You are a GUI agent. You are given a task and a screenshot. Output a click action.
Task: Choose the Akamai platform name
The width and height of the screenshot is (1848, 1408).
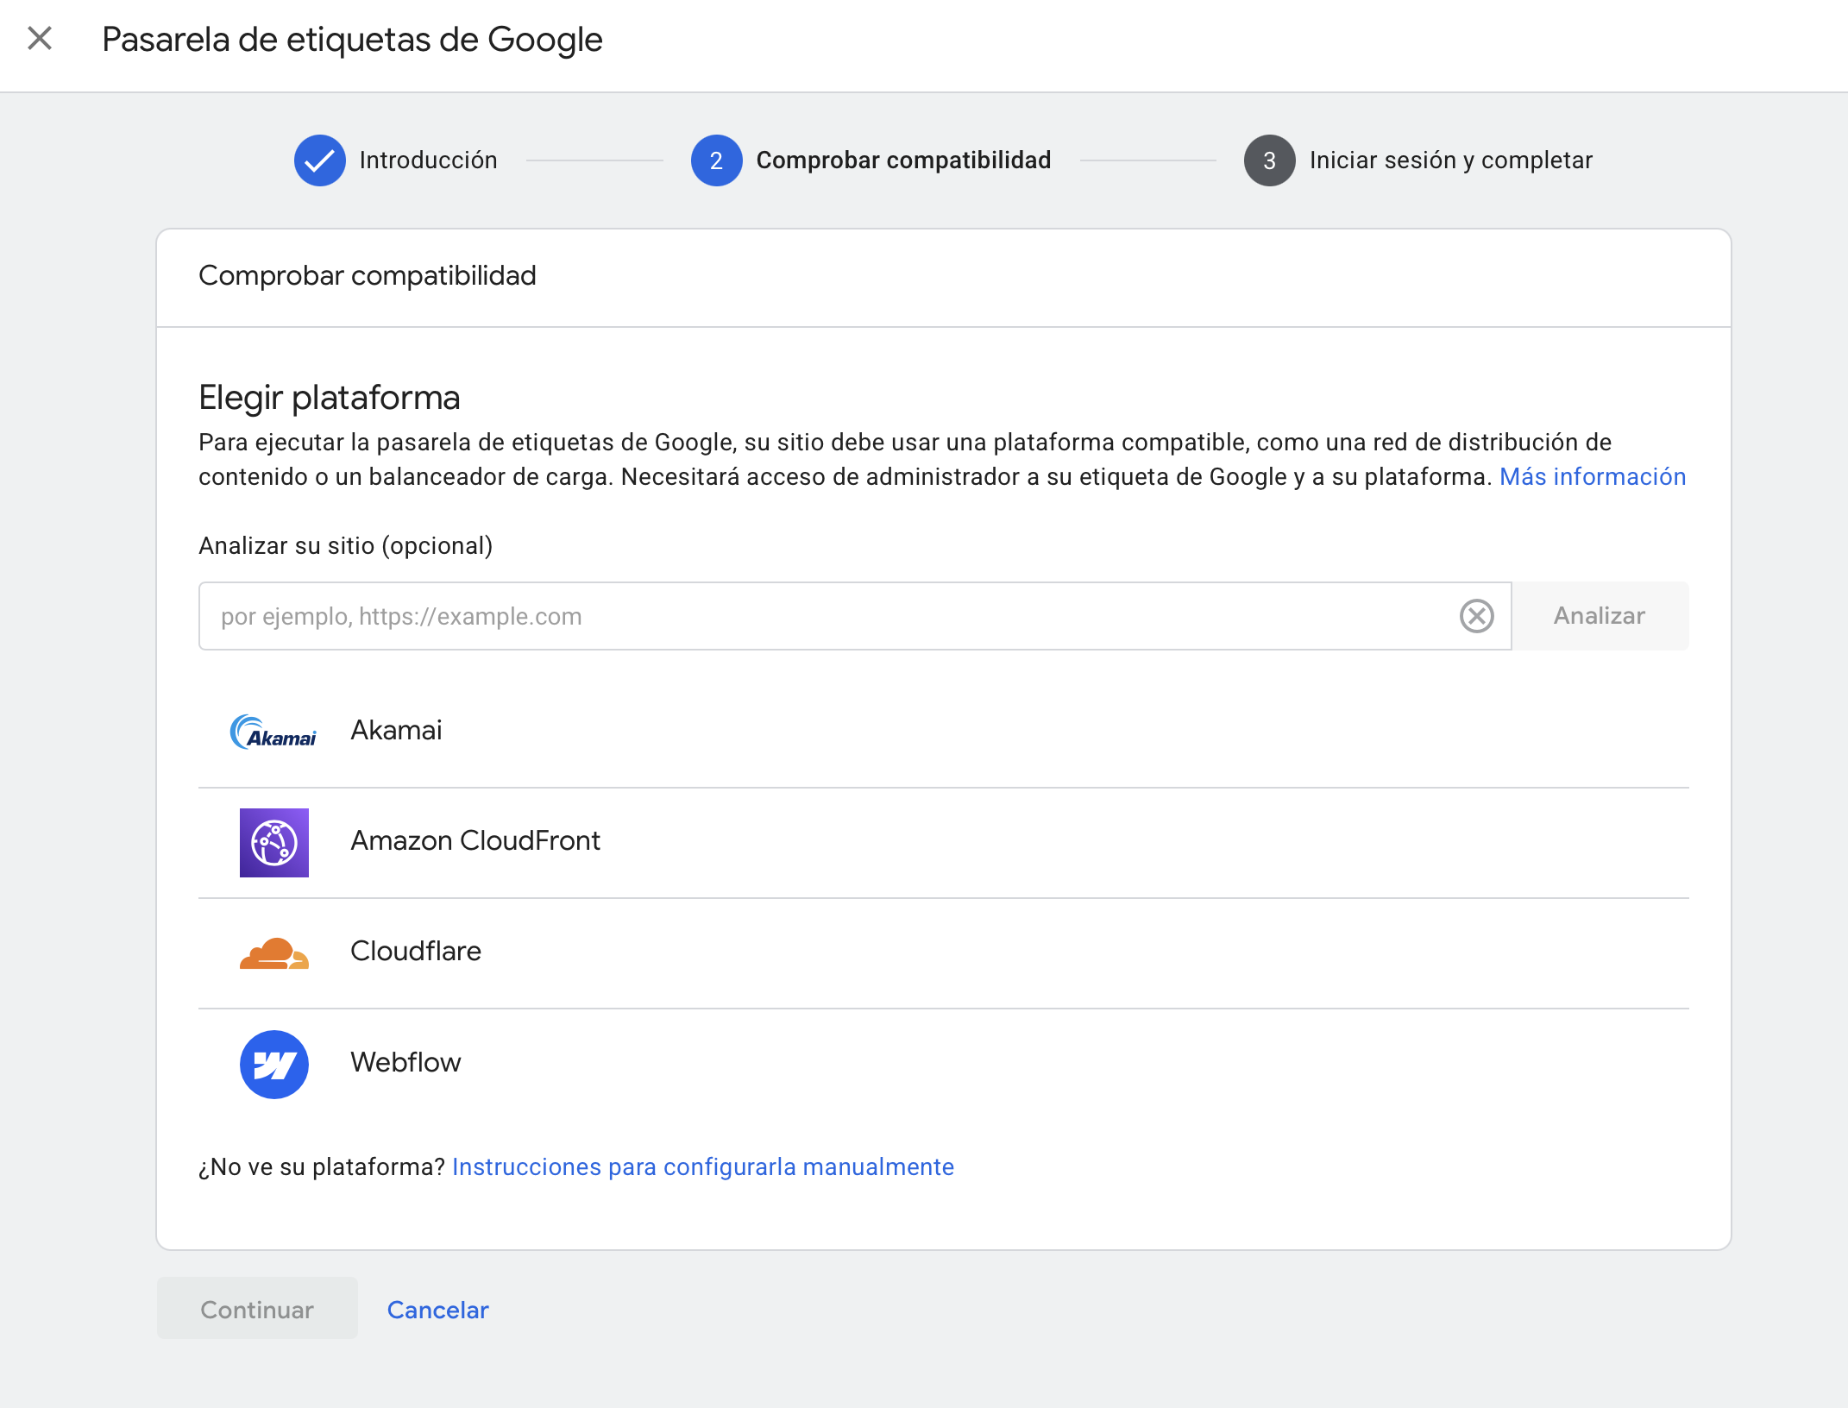(396, 731)
